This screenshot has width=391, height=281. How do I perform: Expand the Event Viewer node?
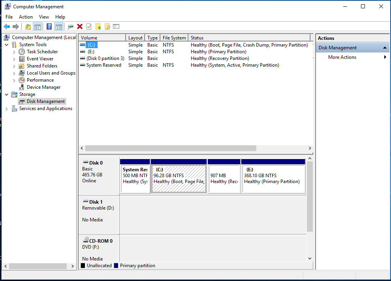pos(14,59)
